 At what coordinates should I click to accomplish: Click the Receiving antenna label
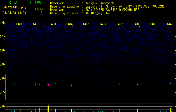pos(64,13)
